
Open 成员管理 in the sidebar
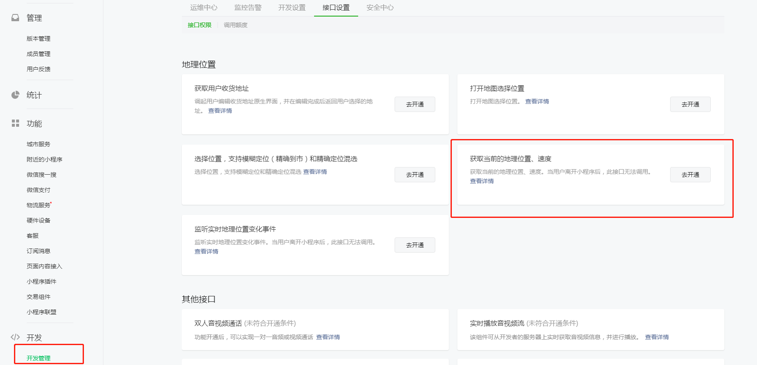pos(39,54)
